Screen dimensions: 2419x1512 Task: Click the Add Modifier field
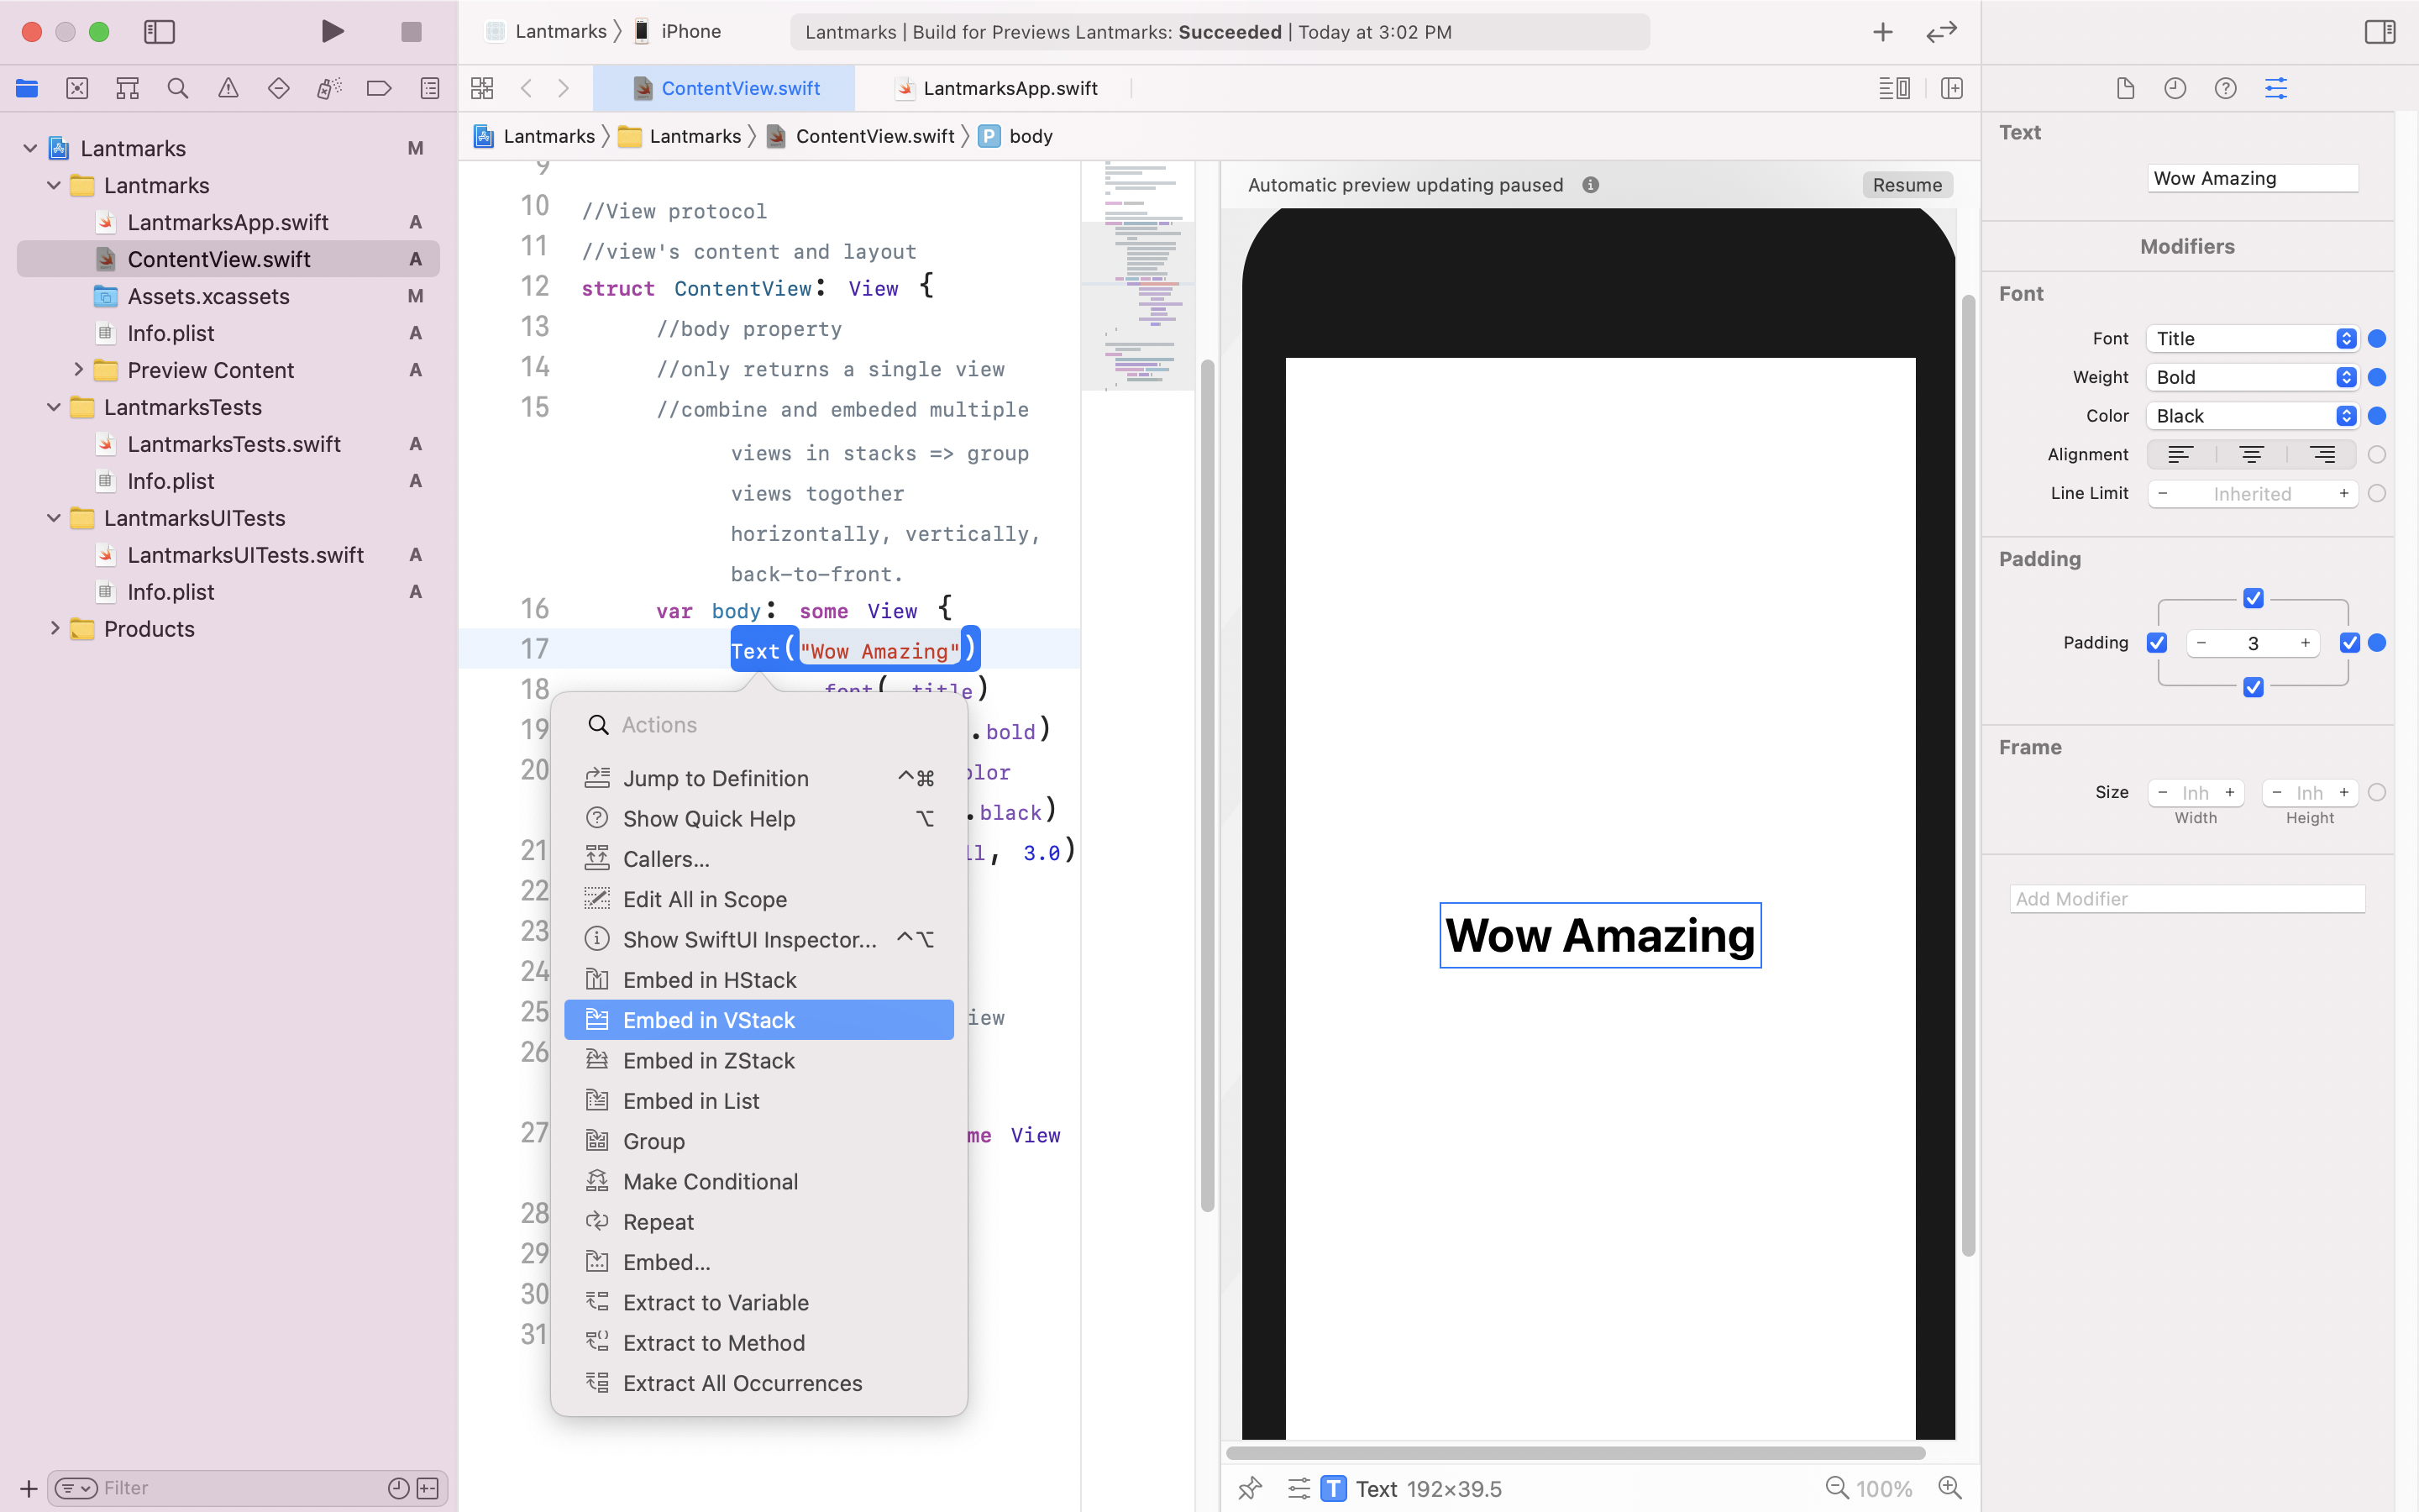click(x=2187, y=899)
